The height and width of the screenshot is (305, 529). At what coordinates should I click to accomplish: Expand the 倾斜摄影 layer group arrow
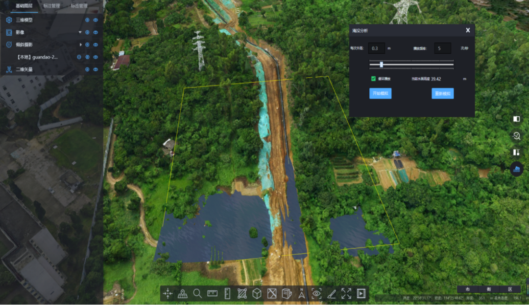coord(81,44)
